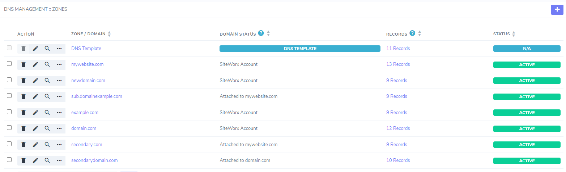View sub.domainexample.com zone with magnifier icon
Screen dimensions: 566x172
tap(47, 96)
